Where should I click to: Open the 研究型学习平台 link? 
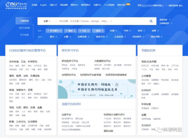[x=70, y=61]
